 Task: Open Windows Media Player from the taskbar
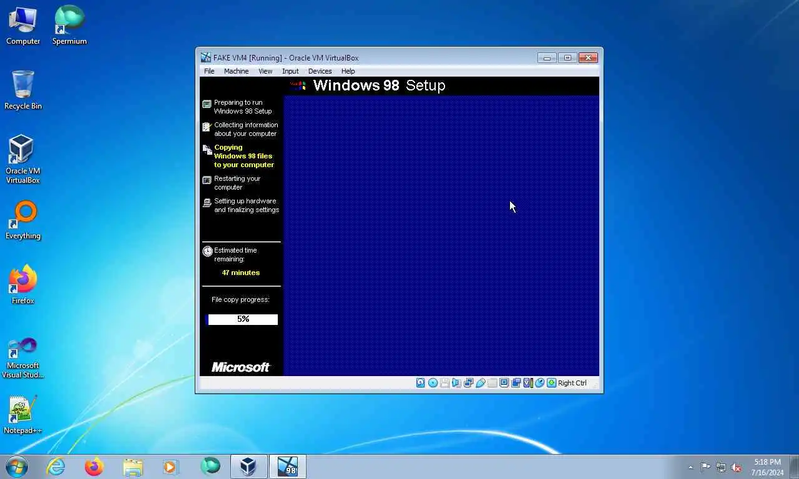(170, 467)
